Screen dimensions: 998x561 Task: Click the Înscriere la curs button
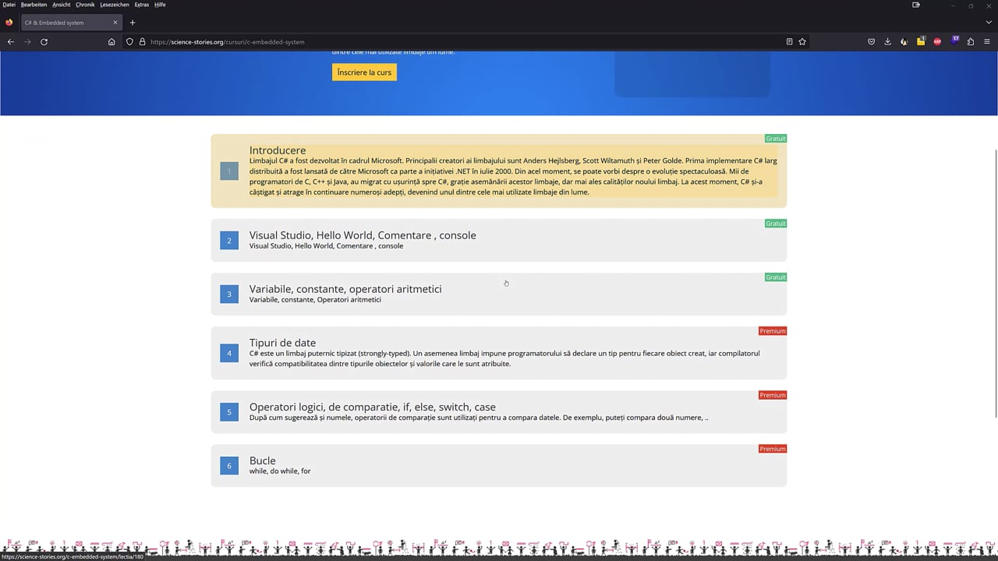click(364, 72)
